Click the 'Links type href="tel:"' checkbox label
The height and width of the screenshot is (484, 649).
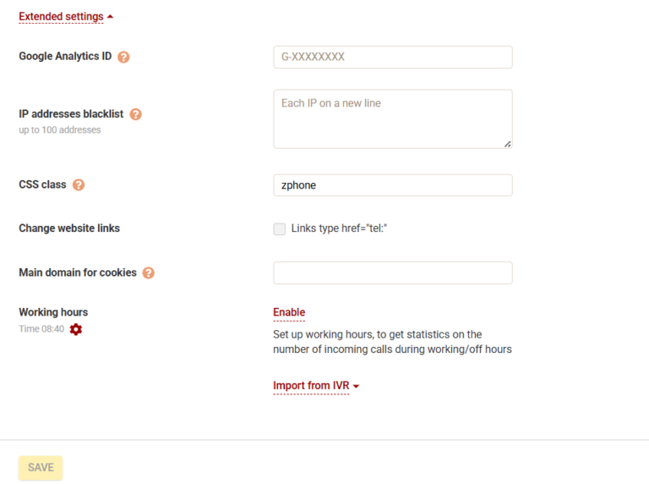(339, 228)
